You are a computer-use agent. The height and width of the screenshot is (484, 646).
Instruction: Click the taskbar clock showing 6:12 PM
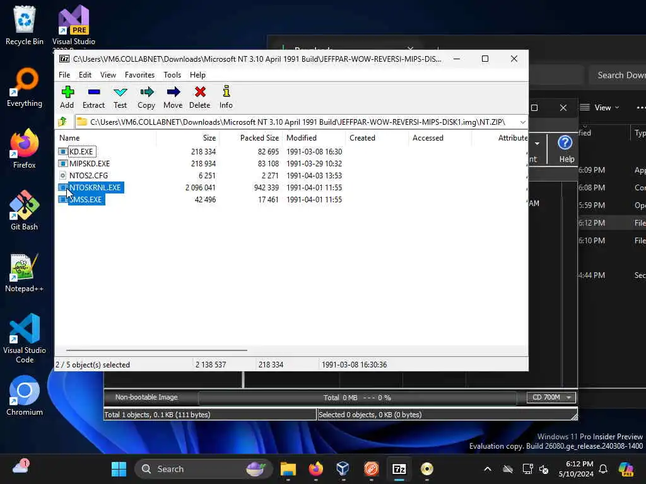576,469
